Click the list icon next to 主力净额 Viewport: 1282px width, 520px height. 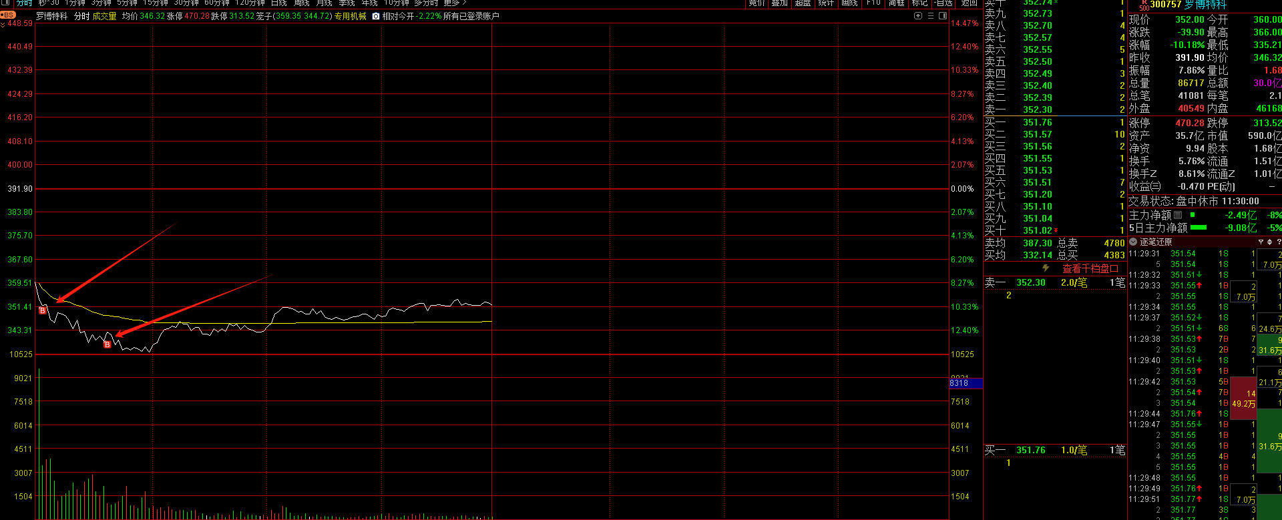pyautogui.click(x=1178, y=215)
